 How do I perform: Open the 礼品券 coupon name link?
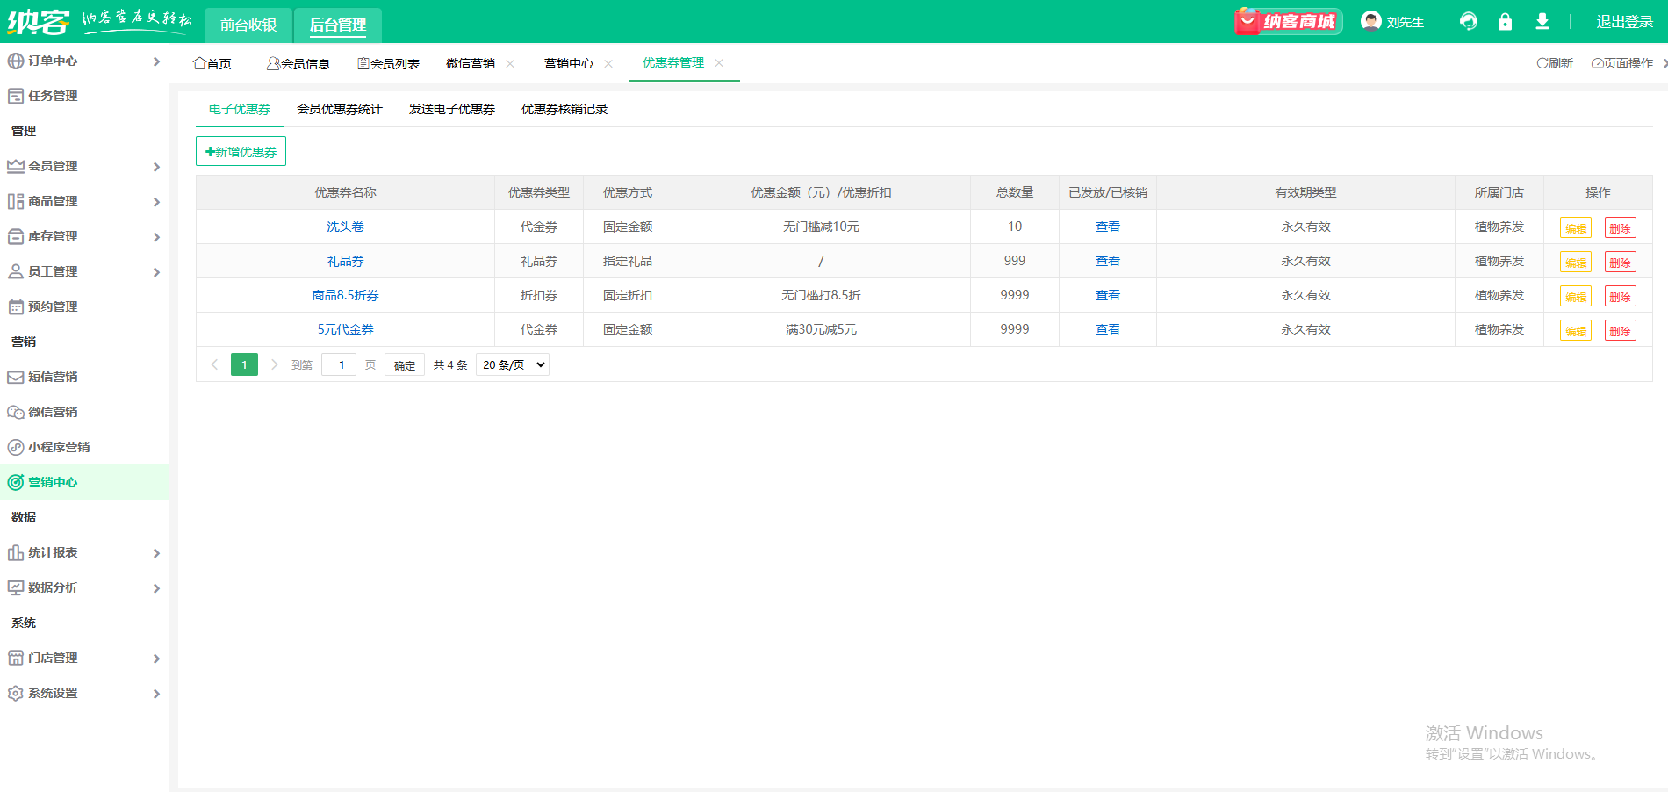click(346, 261)
